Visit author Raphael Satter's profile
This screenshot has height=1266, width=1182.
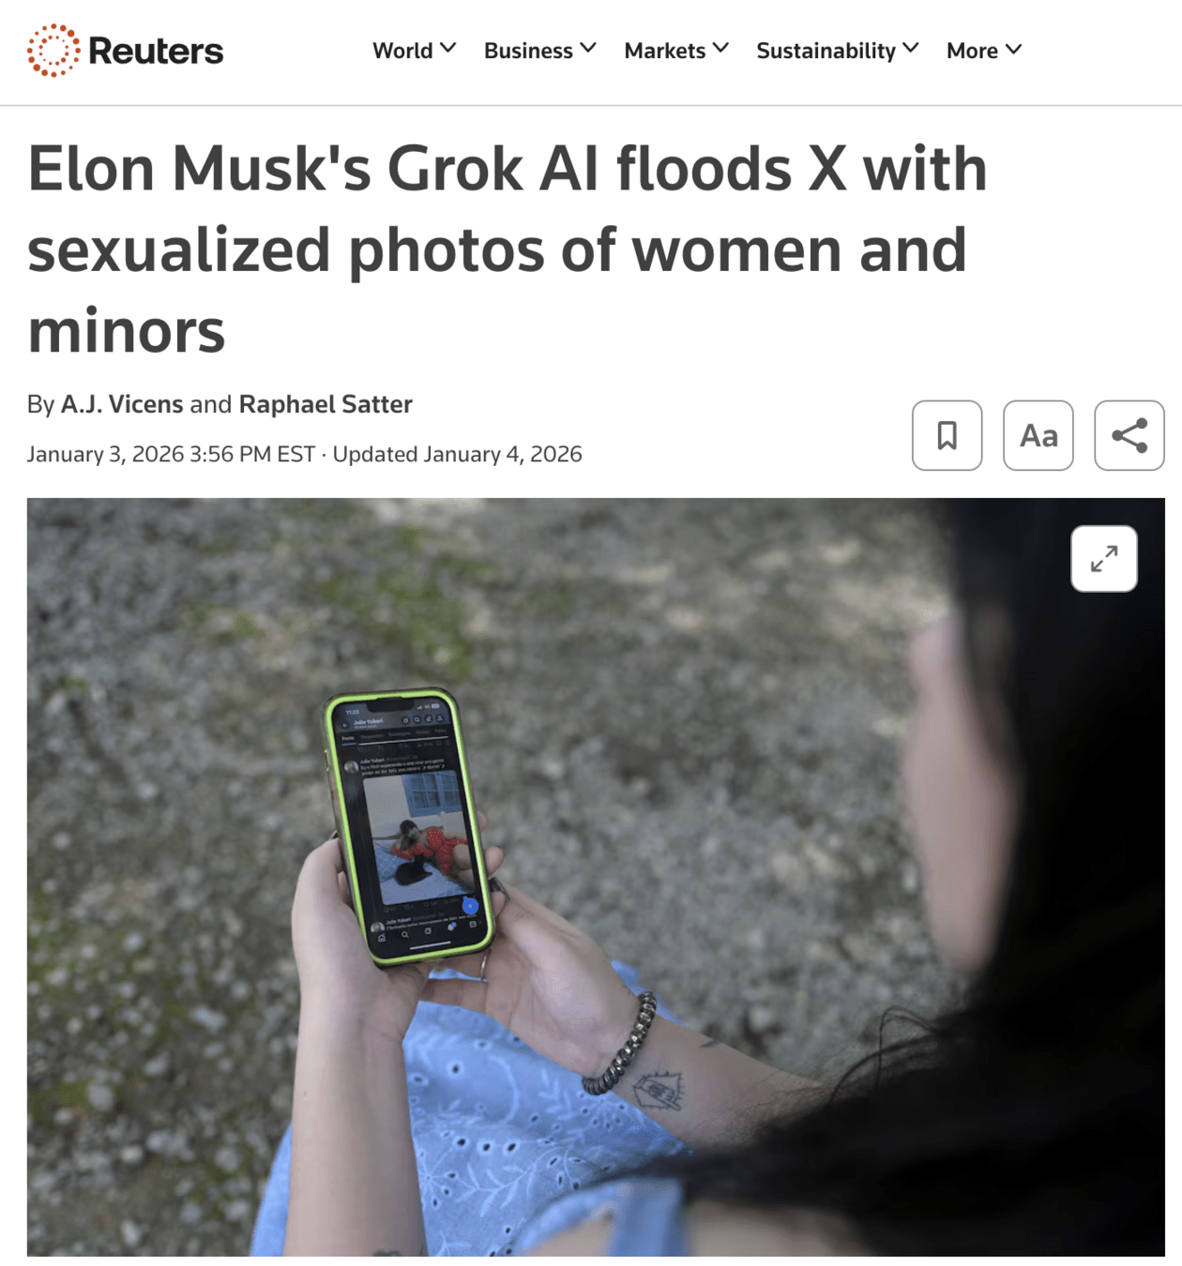click(x=326, y=404)
